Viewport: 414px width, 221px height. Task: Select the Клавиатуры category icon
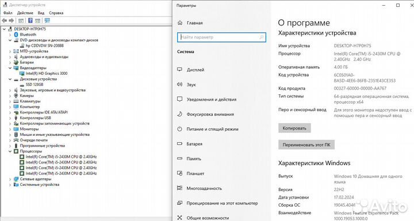(16, 101)
